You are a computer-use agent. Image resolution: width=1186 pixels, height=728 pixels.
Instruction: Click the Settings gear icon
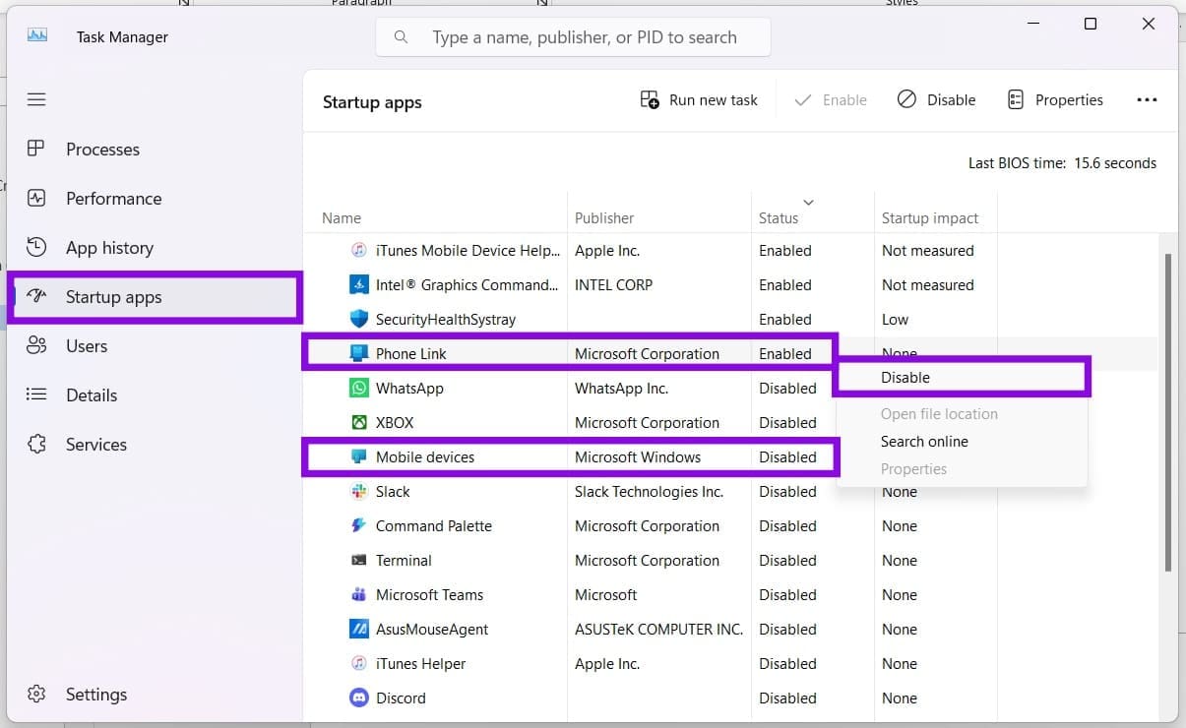(x=36, y=694)
